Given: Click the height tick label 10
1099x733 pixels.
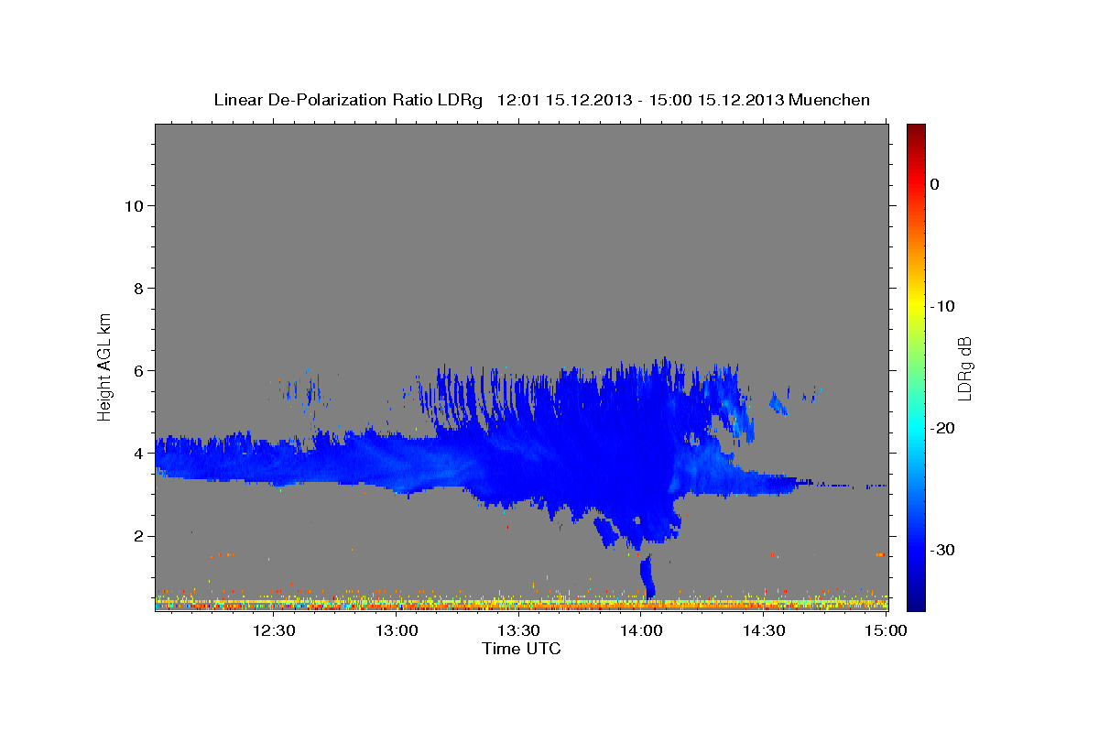Looking at the screenshot, I should point(133,206).
